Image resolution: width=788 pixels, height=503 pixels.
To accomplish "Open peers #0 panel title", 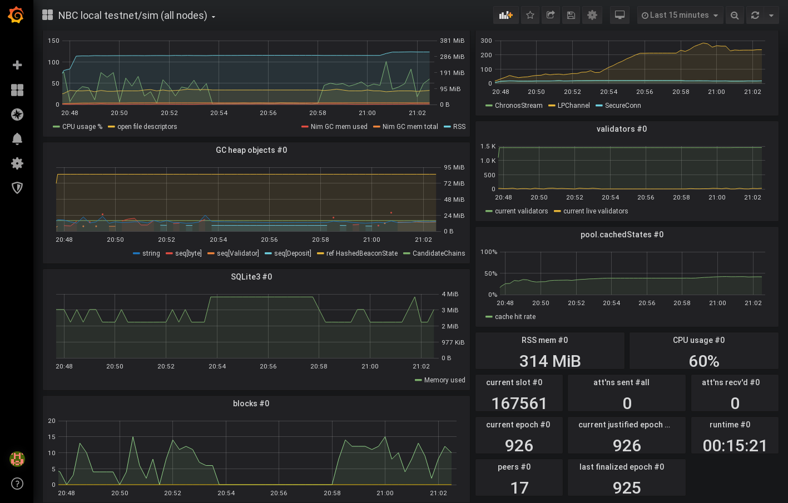I will pyautogui.click(x=514, y=467).
